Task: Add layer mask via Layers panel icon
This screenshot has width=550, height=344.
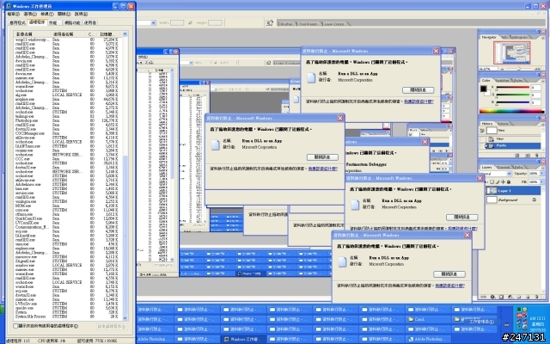Action: coord(501,297)
